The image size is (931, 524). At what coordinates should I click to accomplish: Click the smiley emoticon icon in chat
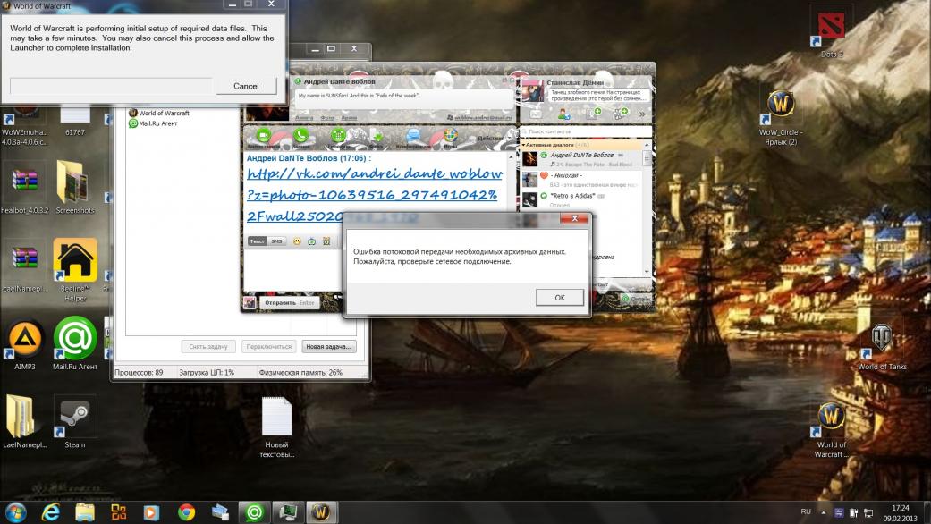(297, 241)
